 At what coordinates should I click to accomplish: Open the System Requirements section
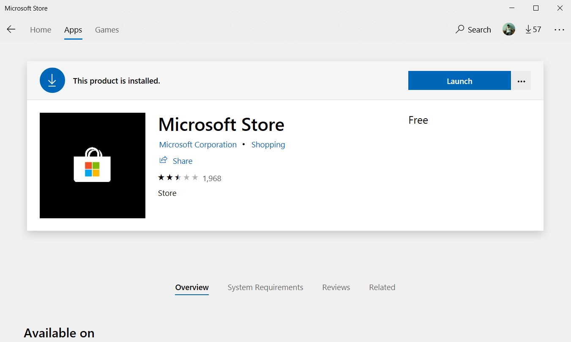[x=265, y=287]
